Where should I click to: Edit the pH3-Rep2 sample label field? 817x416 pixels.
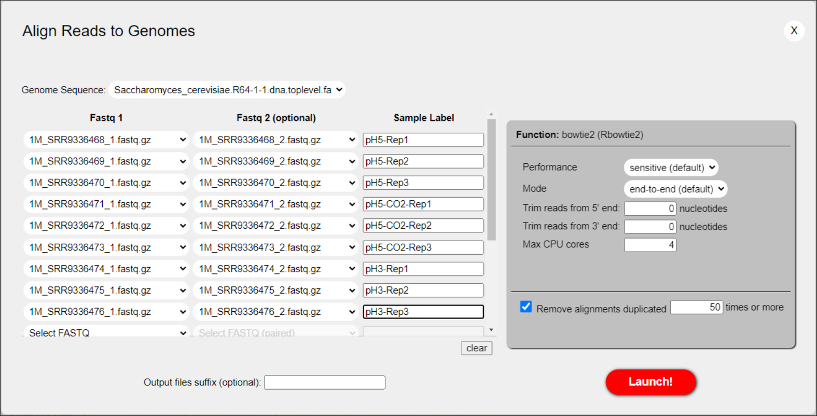pyautogui.click(x=423, y=290)
